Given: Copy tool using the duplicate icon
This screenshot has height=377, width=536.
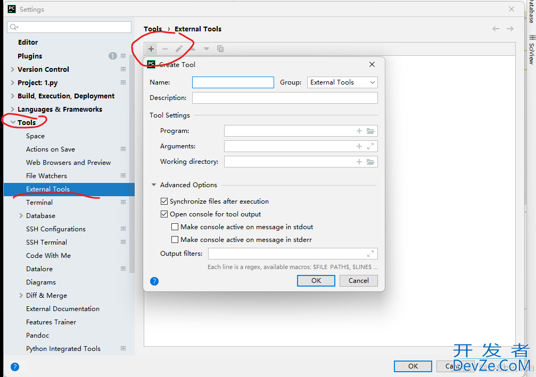Looking at the screenshot, I should (x=220, y=49).
